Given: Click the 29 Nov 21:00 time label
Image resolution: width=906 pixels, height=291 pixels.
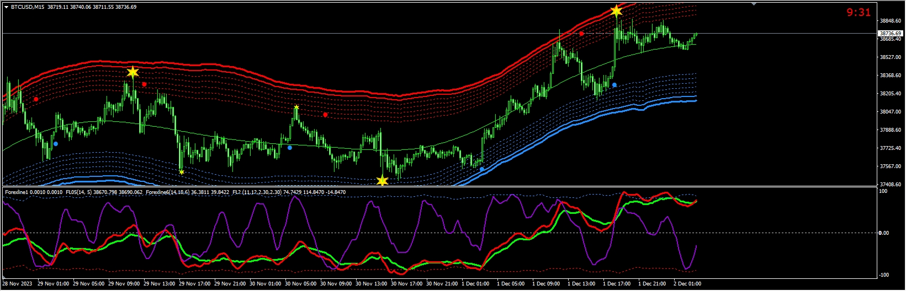Looking at the screenshot, I should pos(230,284).
